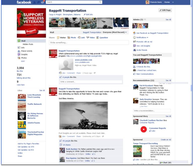Image resolution: width=193 pixels, height=166 pixels.
Task: Unlike Ruth Barbier's comment
Action: (88, 154)
